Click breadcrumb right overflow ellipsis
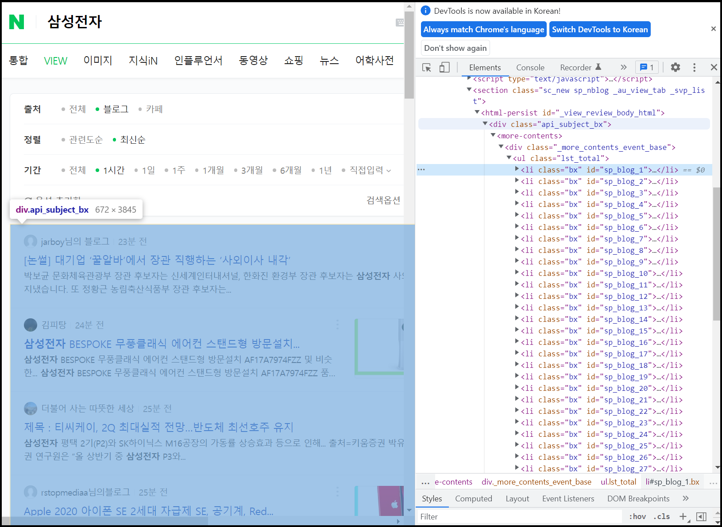Viewport: 722px width, 527px height. coord(713,482)
